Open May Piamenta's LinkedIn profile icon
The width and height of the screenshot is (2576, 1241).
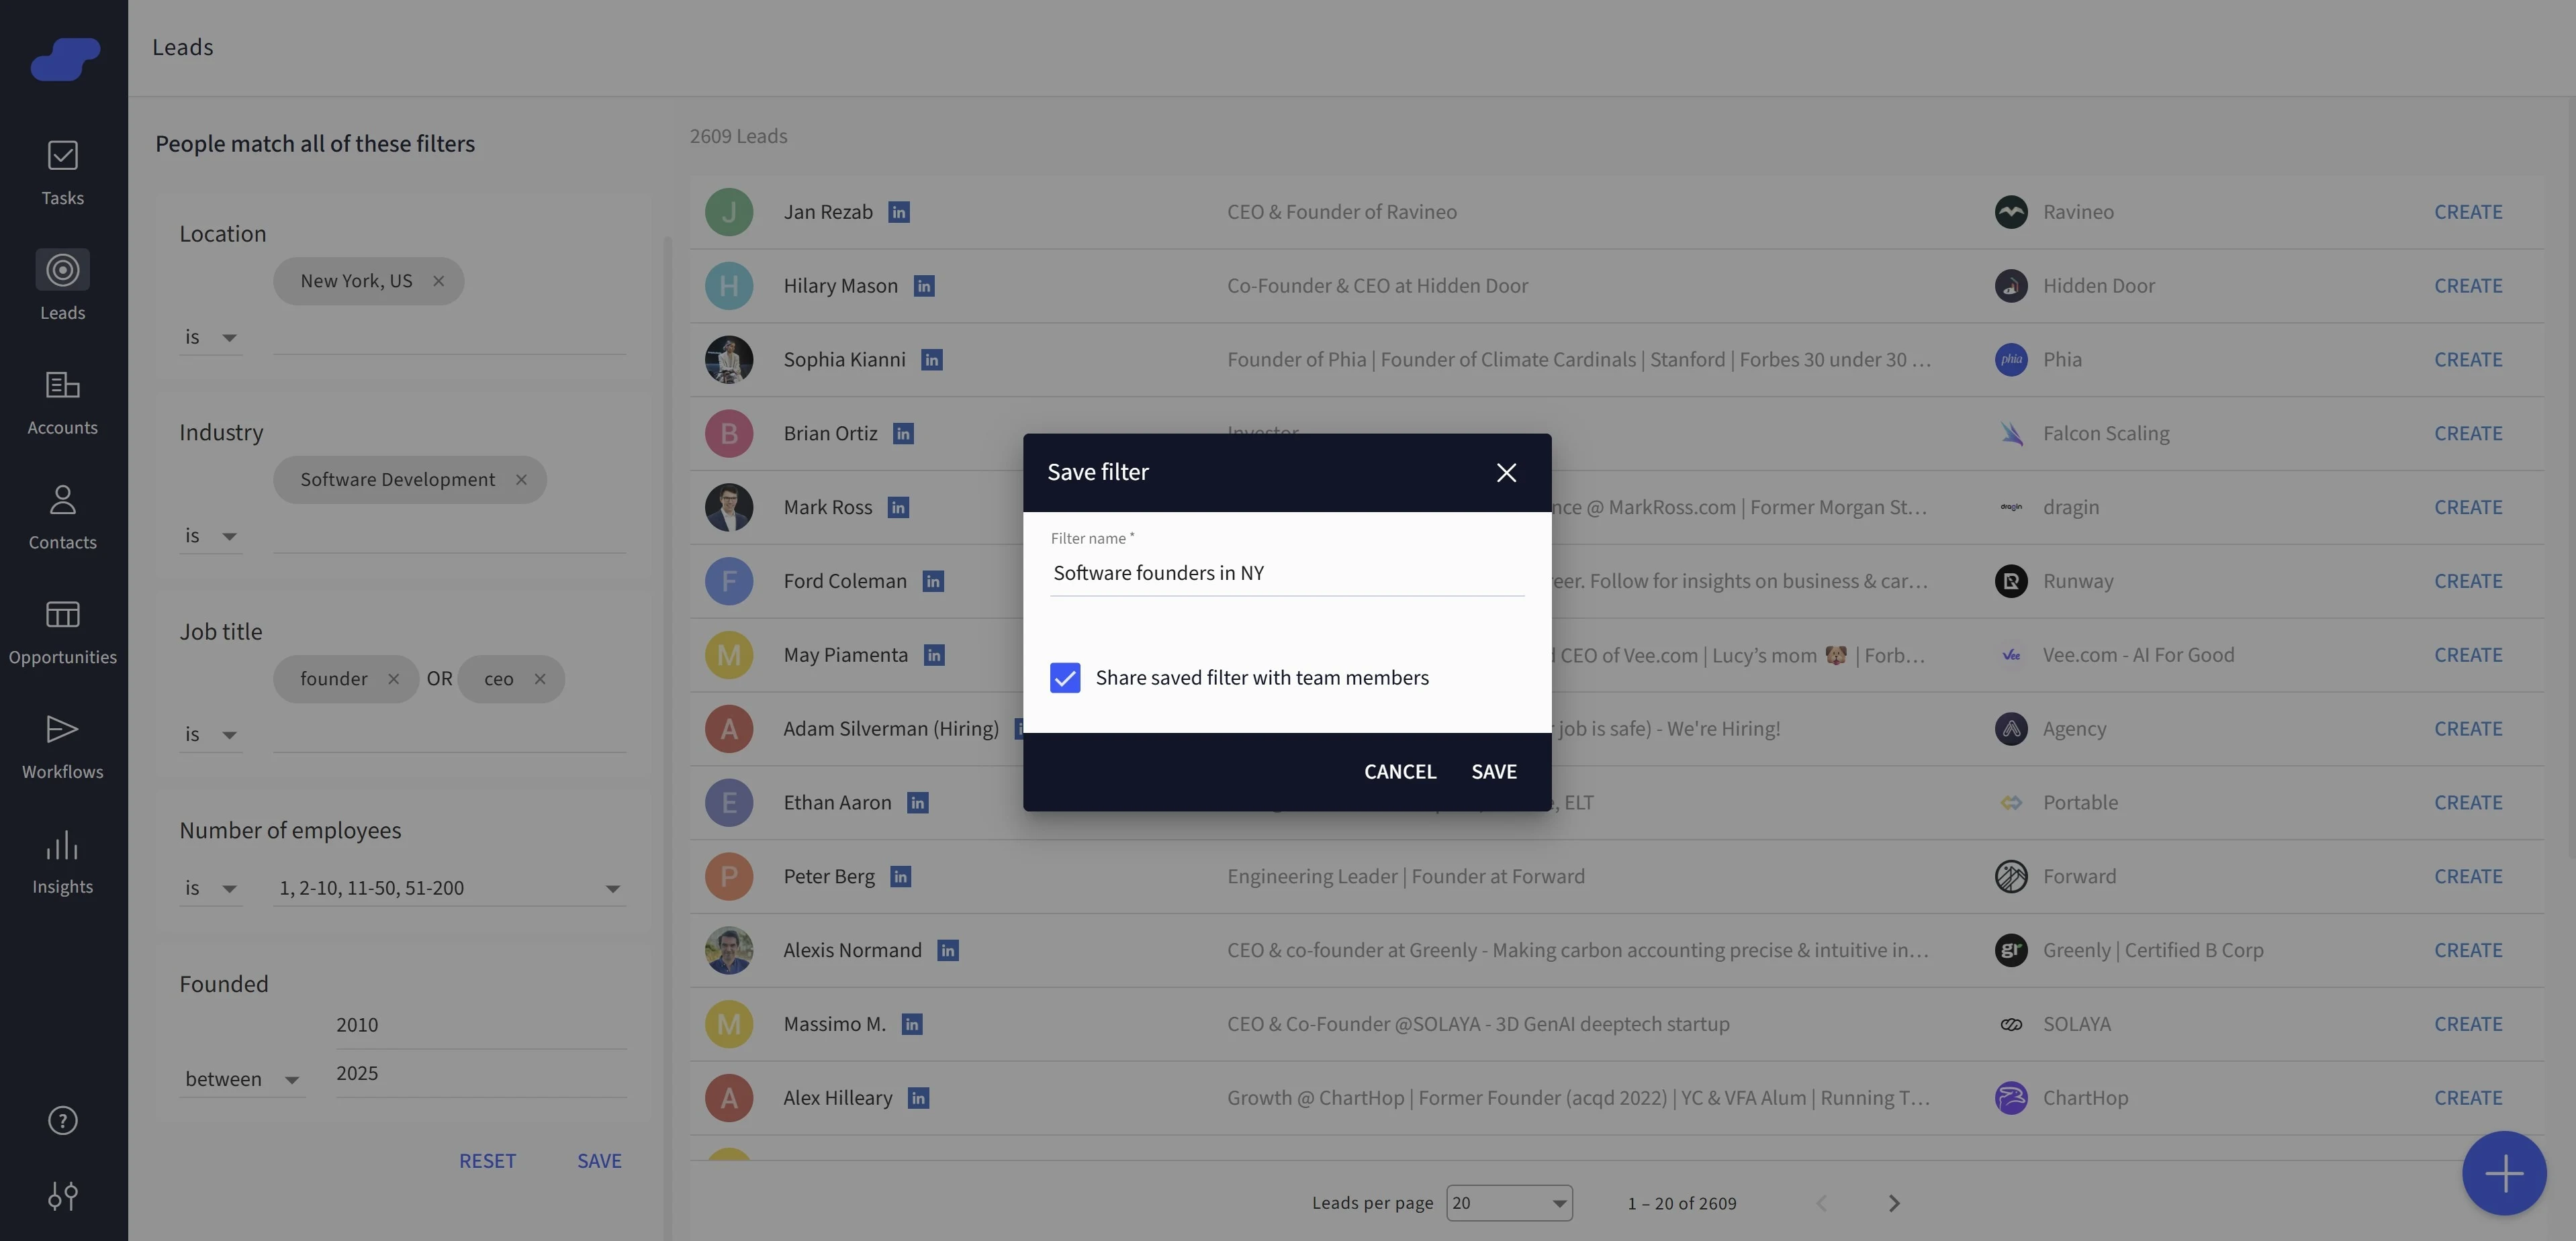tap(934, 656)
